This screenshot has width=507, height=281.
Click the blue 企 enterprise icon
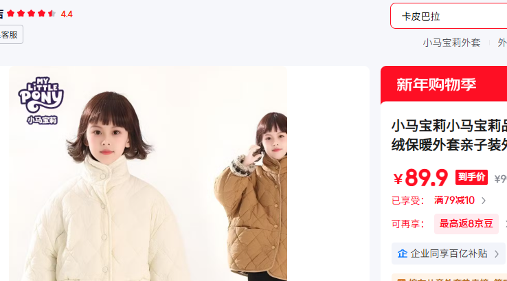tap(403, 254)
